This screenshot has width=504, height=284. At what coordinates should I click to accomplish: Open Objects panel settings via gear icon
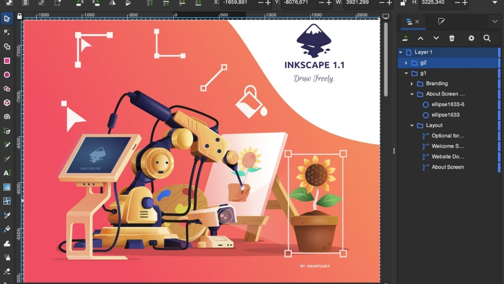[471, 38]
